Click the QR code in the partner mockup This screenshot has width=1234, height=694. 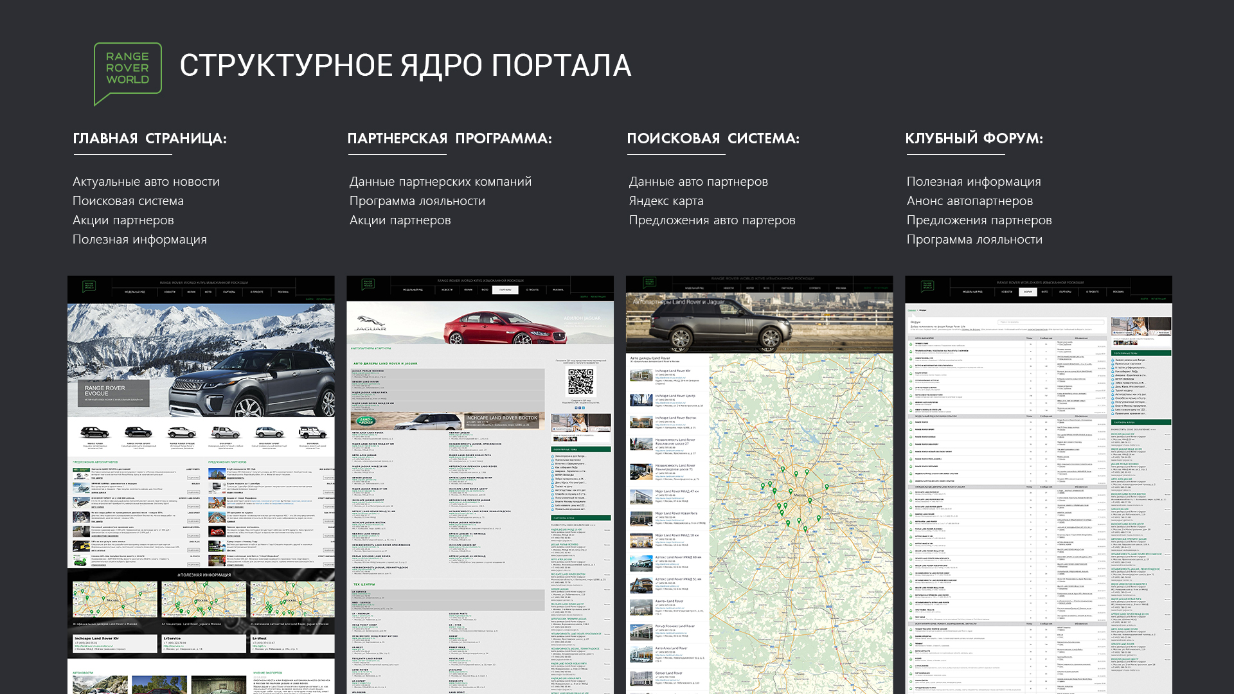click(x=581, y=382)
